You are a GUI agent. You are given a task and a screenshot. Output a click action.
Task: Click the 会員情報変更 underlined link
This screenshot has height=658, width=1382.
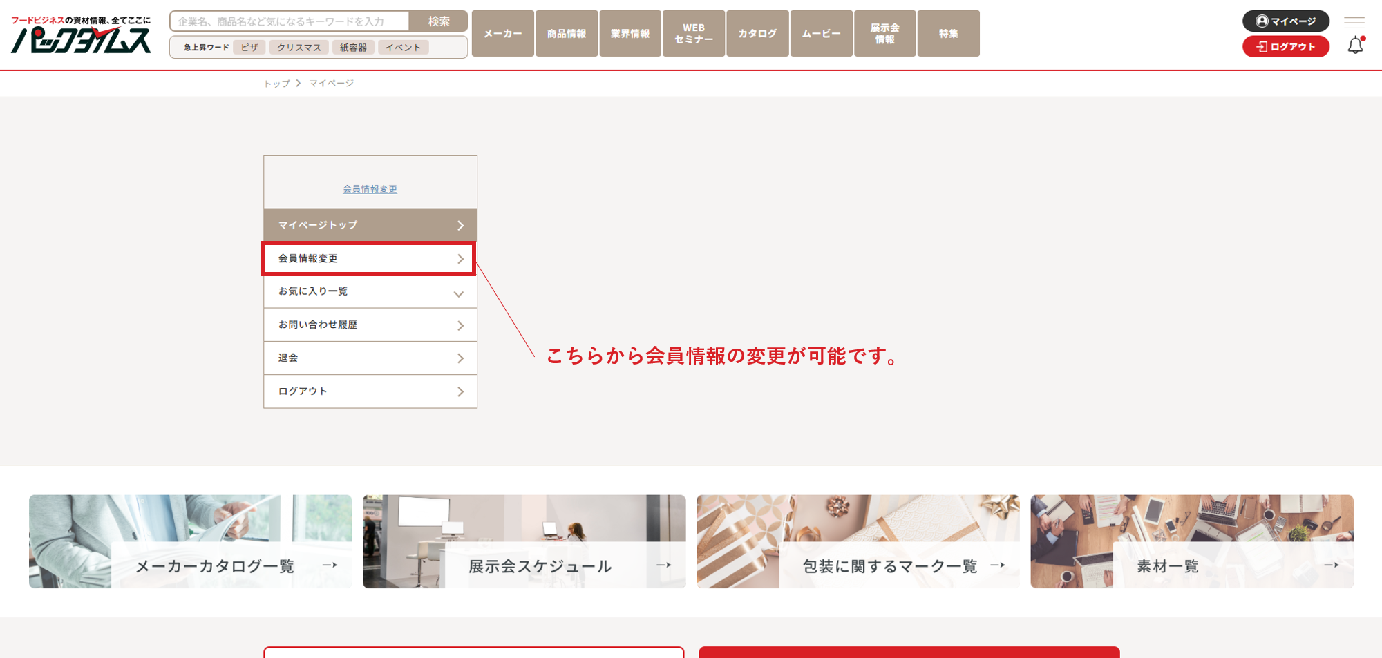(370, 189)
